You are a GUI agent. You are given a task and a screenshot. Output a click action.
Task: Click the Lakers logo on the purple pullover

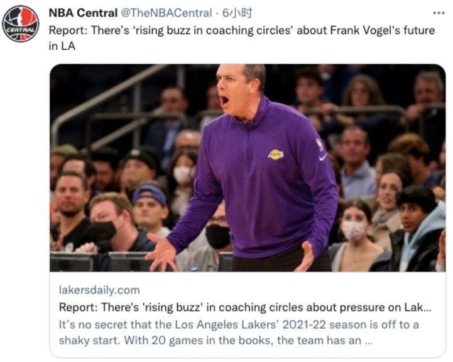pos(276,154)
